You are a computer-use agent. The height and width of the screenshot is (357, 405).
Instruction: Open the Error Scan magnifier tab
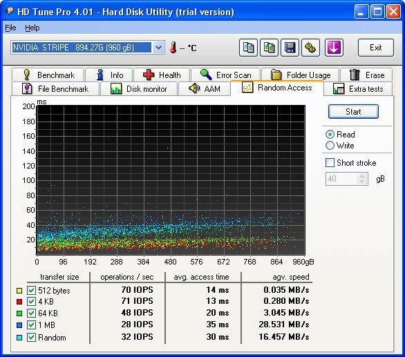pos(226,75)
